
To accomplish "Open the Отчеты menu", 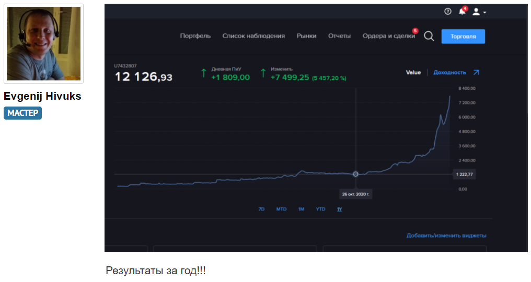I will (x=339, y=36).
